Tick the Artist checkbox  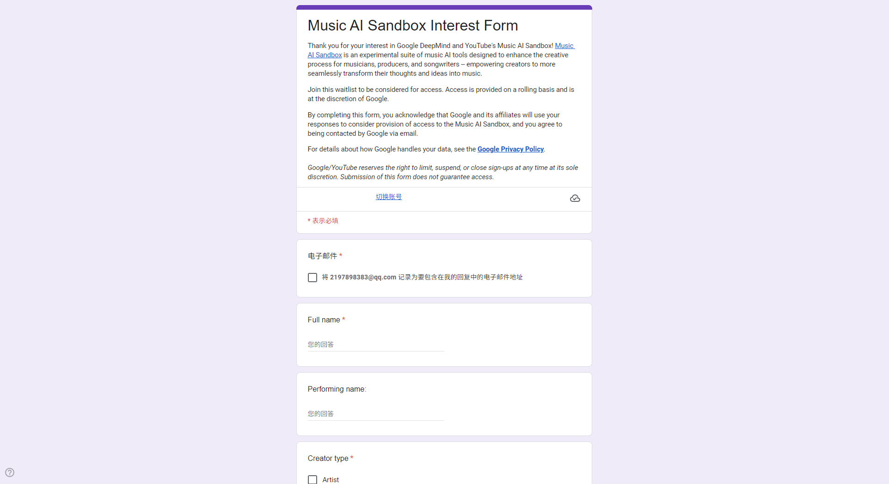pyautogui.click(x=313, y=480)
